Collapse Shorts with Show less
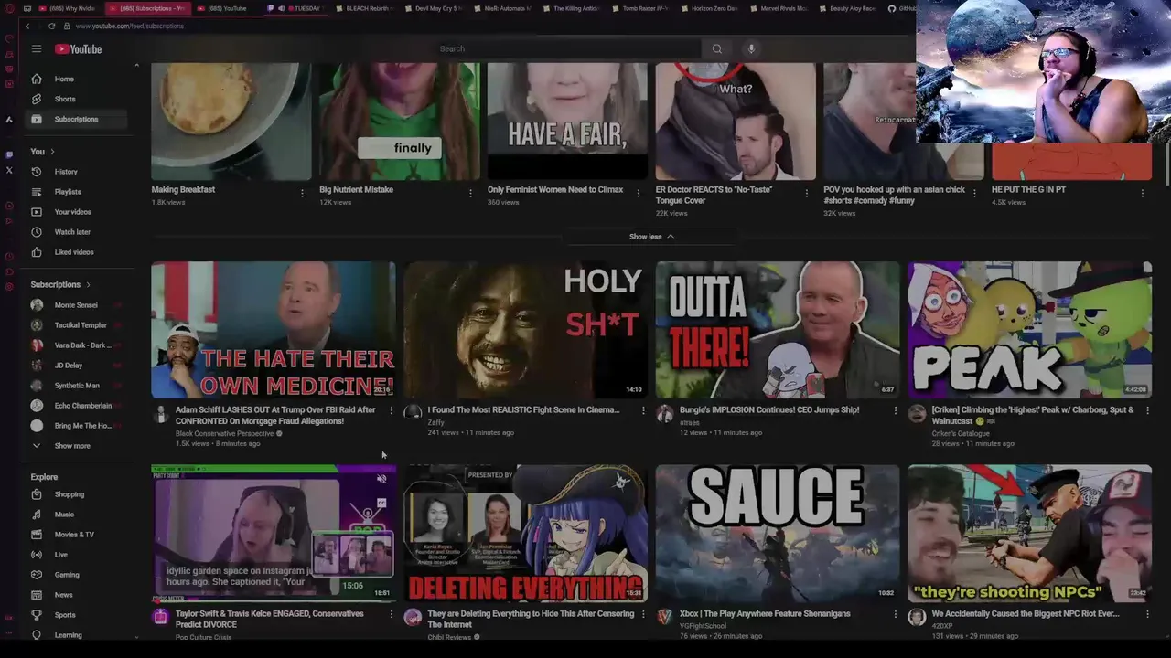1171x658 pixels. pyautogui.click(x=651, y=237)
